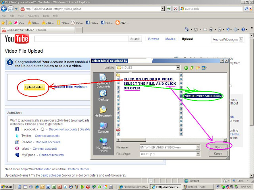Click the browser Back arrow button
This screenshot has width=254, height=190.
[x=4, y=9]
